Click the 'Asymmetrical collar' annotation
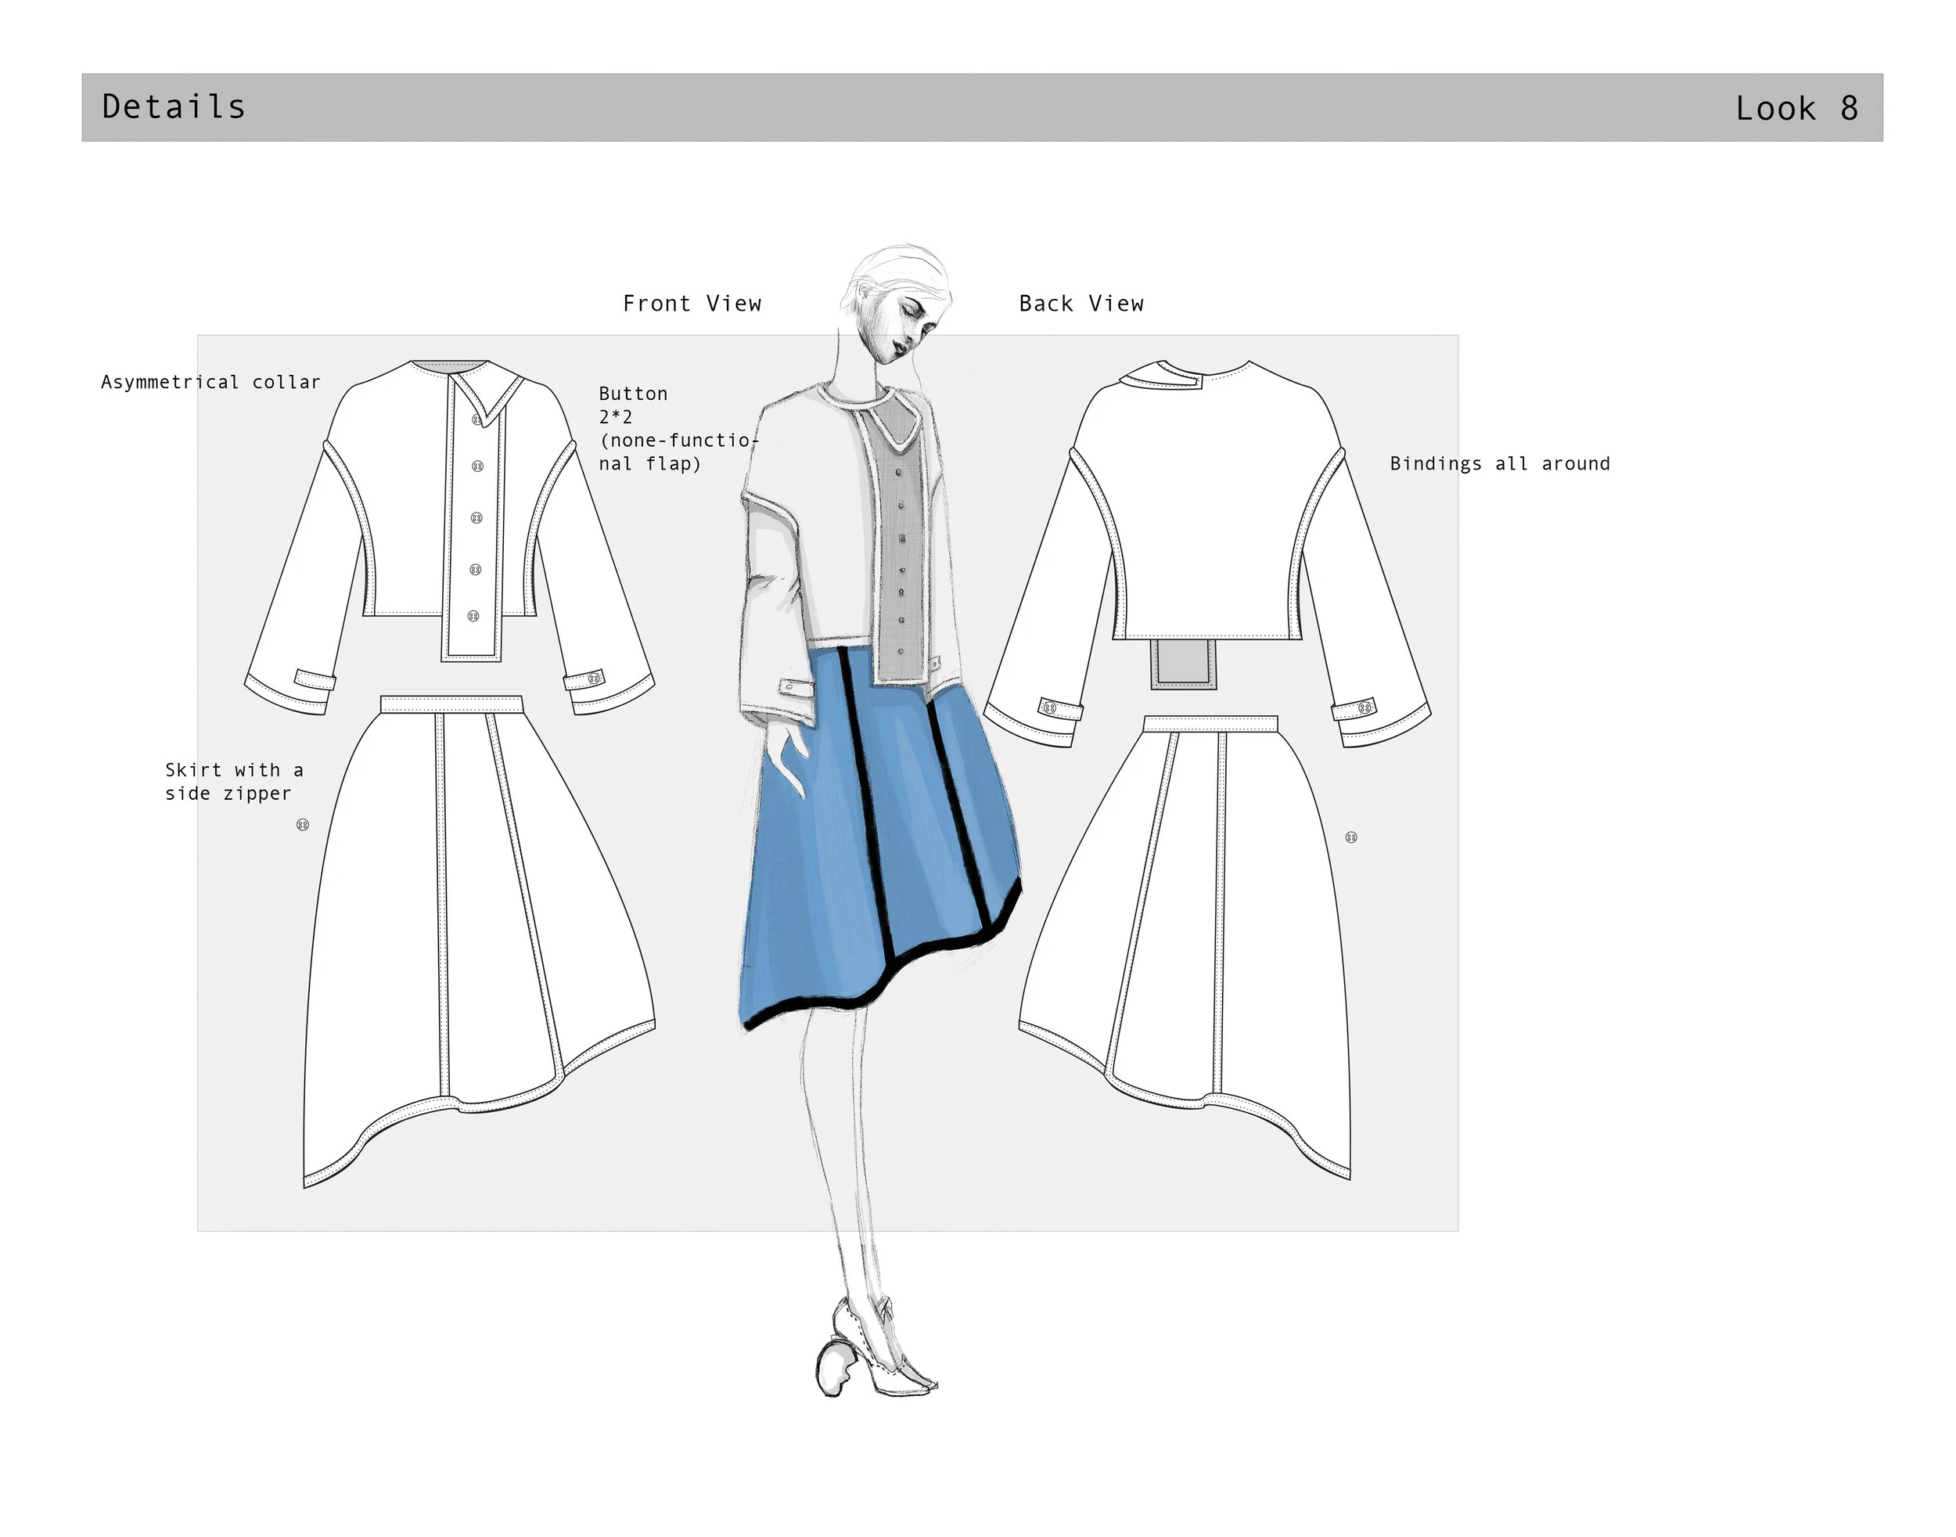 click(210, 382)
